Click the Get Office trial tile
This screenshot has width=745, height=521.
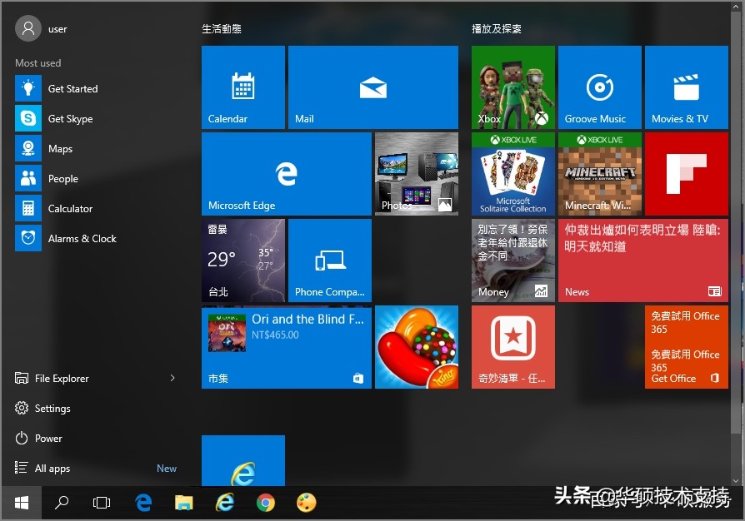click(x=686, y=347)
